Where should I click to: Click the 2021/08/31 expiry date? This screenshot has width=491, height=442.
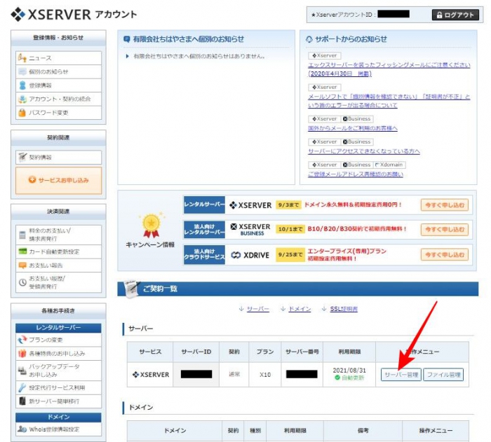(x=349, y=370)
